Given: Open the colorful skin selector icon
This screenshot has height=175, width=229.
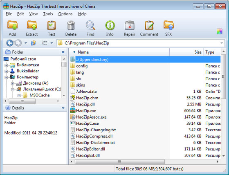Looking at the screenshot, I should (x=219, y=31).
